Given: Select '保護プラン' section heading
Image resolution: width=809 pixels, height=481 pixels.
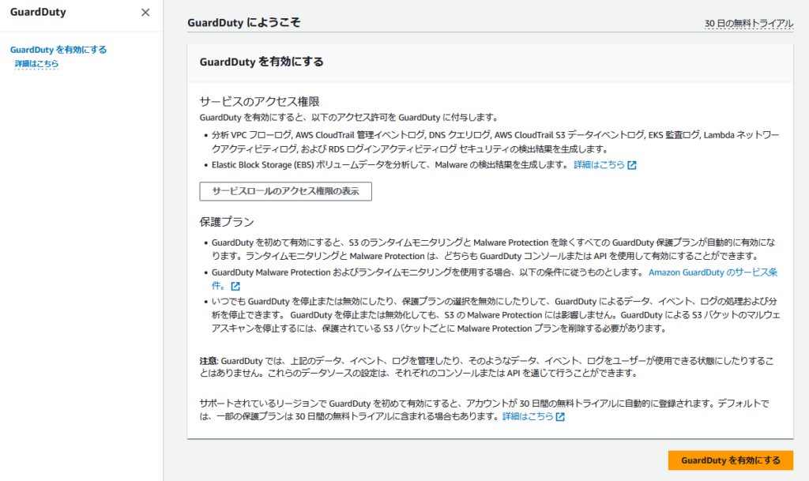Looking at the screenshot, I should (227, 222).
